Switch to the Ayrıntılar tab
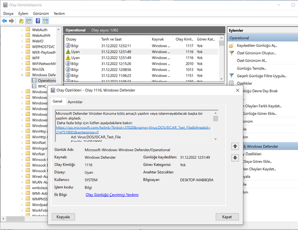The width and height of the screenshot is (298, 230). tap(75, 102)
